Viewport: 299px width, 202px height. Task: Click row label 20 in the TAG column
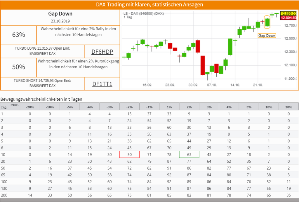tap(3, 161)
